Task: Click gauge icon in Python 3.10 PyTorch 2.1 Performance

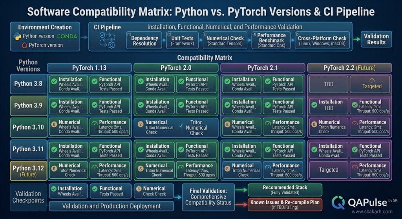Action: [x=268, y=123]
